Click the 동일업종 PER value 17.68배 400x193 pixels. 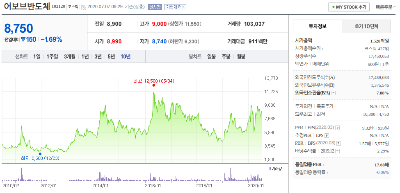(x=382, y=165)
